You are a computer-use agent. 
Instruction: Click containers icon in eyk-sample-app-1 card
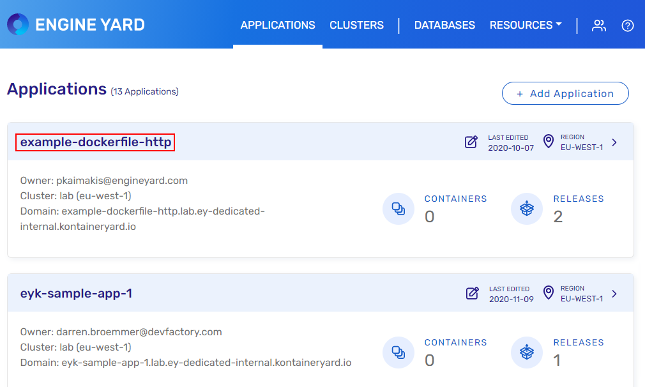pyautogui.click(x=398, y=353)
